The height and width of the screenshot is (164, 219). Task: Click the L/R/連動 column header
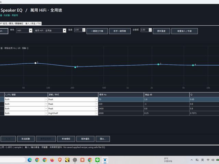(26, 95)
